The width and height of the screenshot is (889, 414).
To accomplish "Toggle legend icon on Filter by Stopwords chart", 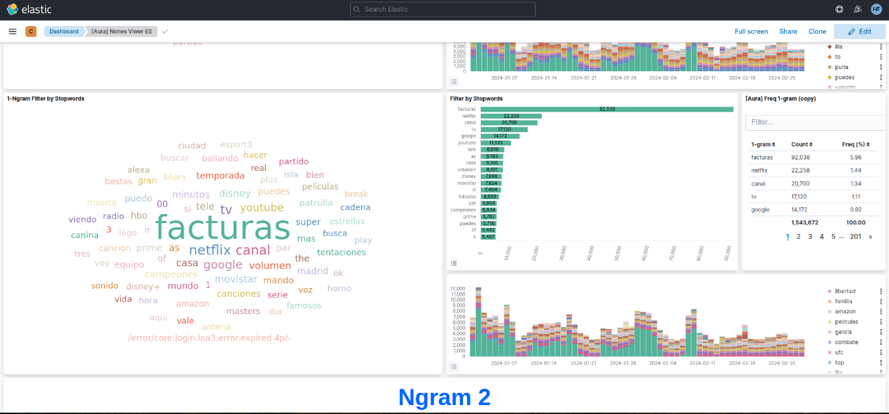I will [453, 263].
